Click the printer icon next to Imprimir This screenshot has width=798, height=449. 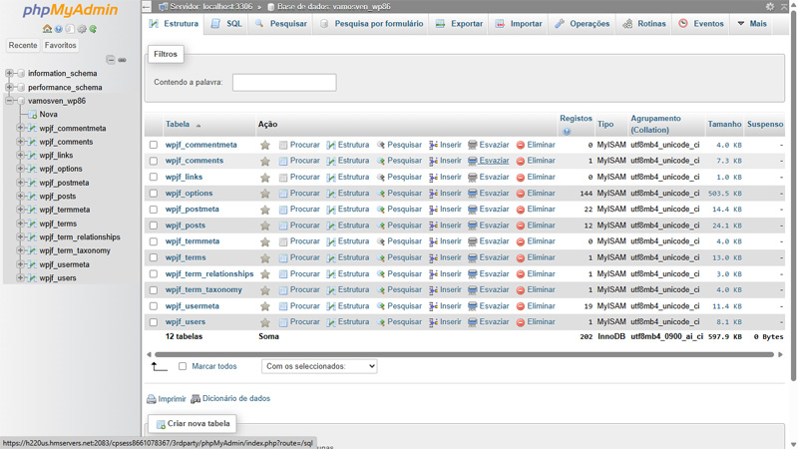pyautogui.click(x=152, y=399)
